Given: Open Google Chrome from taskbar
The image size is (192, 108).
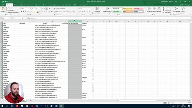Looking at the screenshot, I should pos(27,106).
